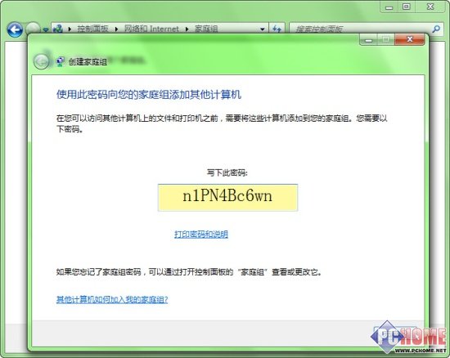Click the Control Panel network icon in address bar
The image size is (450, 358).
coord(58,29)
